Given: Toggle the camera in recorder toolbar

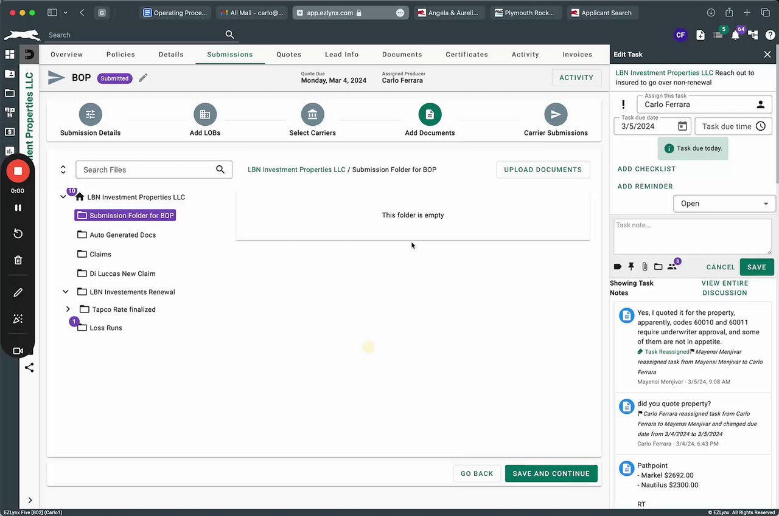Looking at the screenshot, I should click(18, 351).
